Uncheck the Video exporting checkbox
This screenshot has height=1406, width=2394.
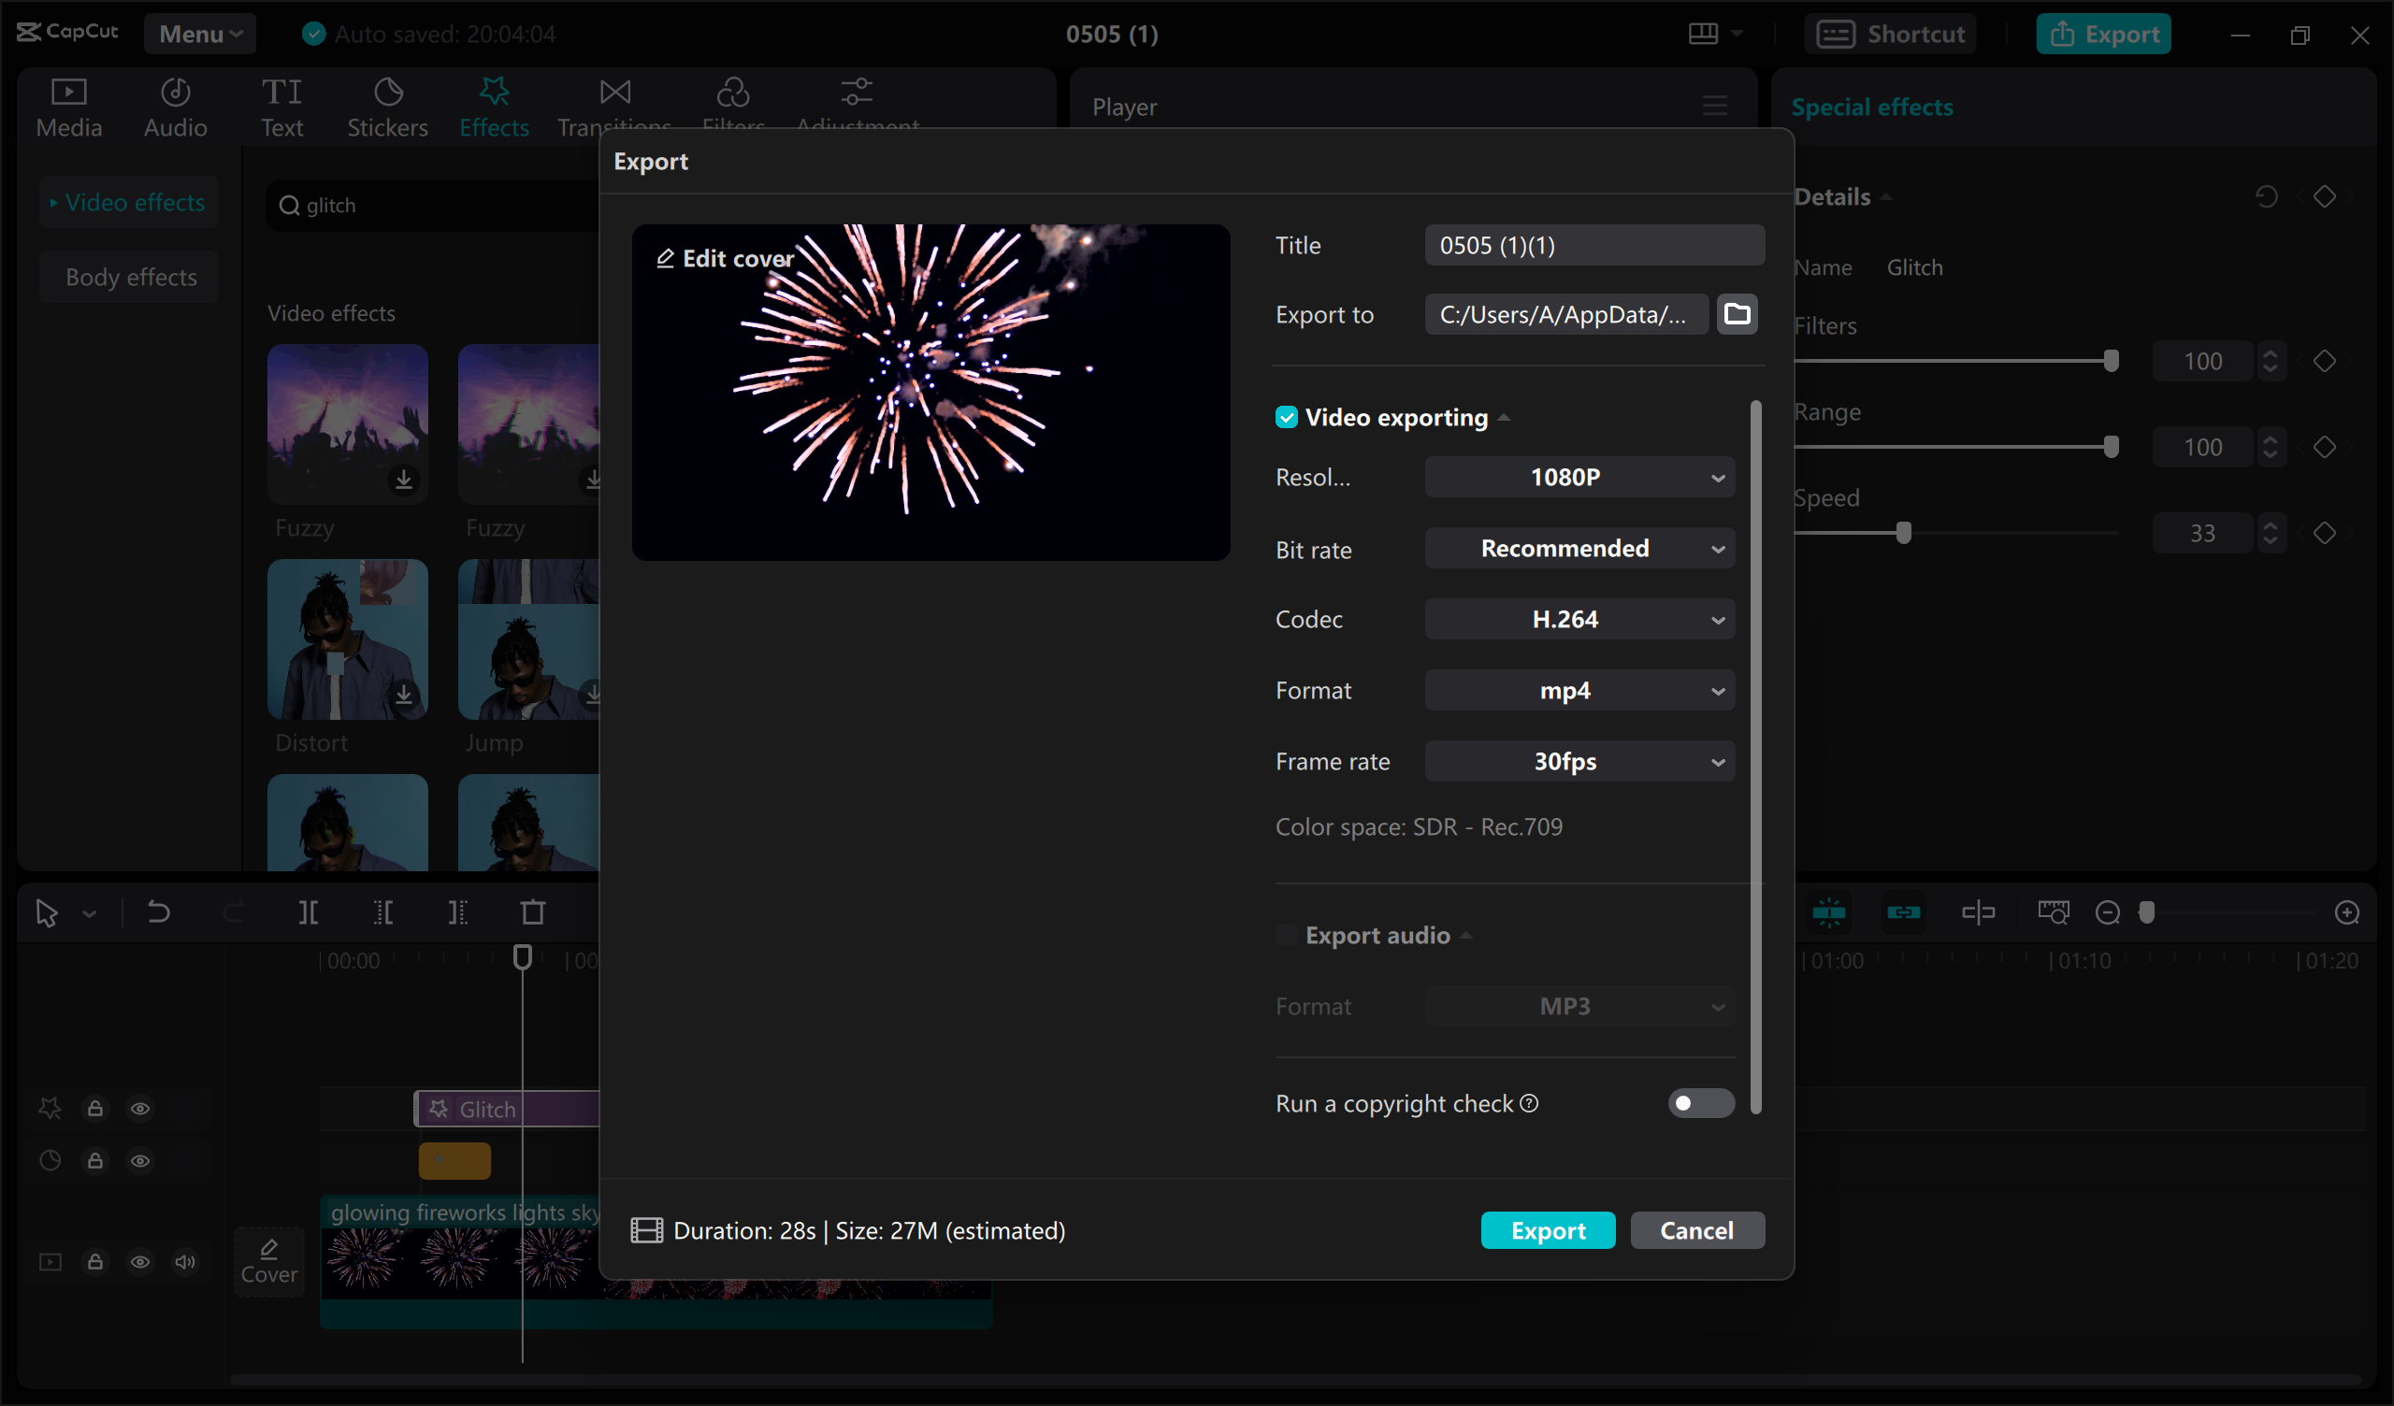click(1286, 417)
